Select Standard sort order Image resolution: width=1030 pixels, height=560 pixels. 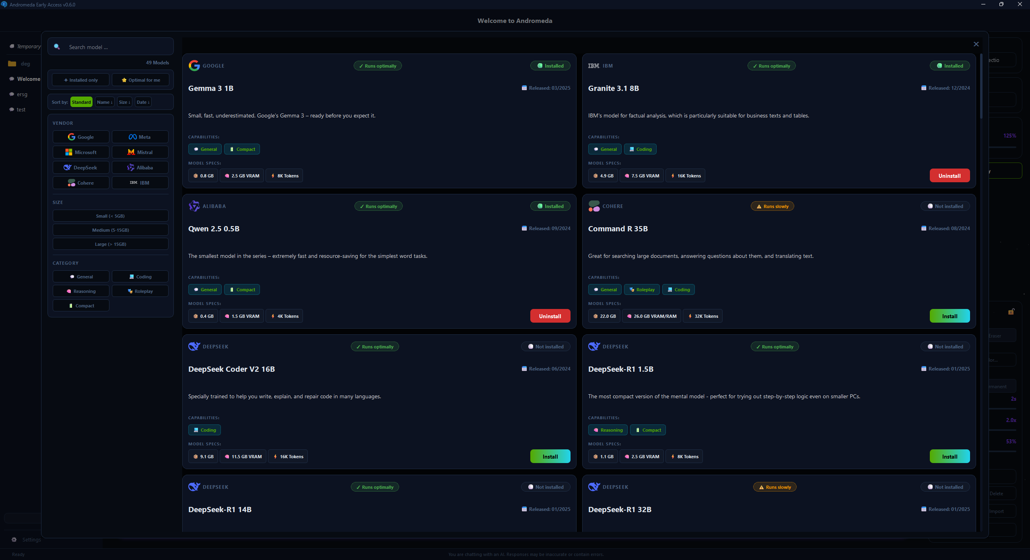(81, 102)
